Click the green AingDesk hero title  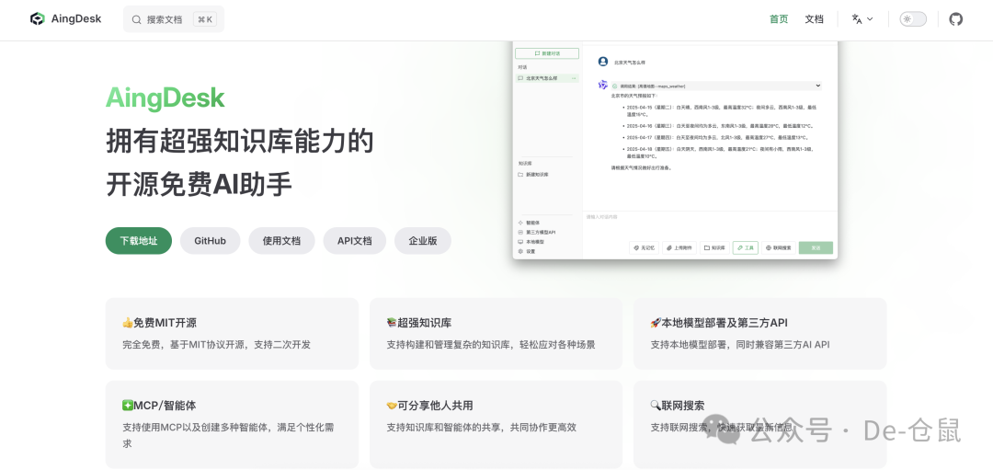(165, 98)
